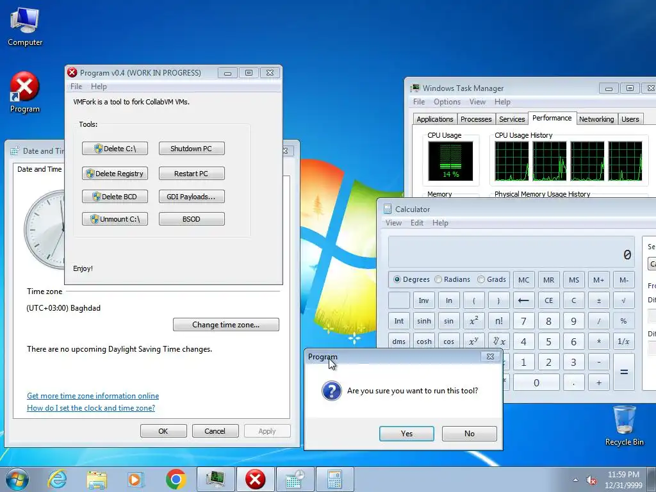Click the Delete C:\ shield button

(115, 149)
